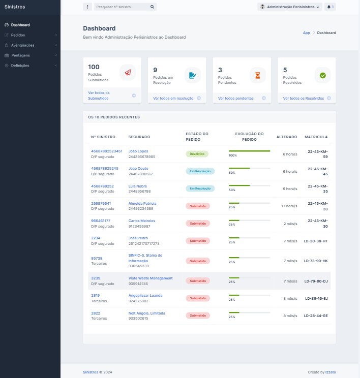Click the paper plane icon for Pedidos Submetidos
This screenshot has width=360, height=378.
[128, 73]
